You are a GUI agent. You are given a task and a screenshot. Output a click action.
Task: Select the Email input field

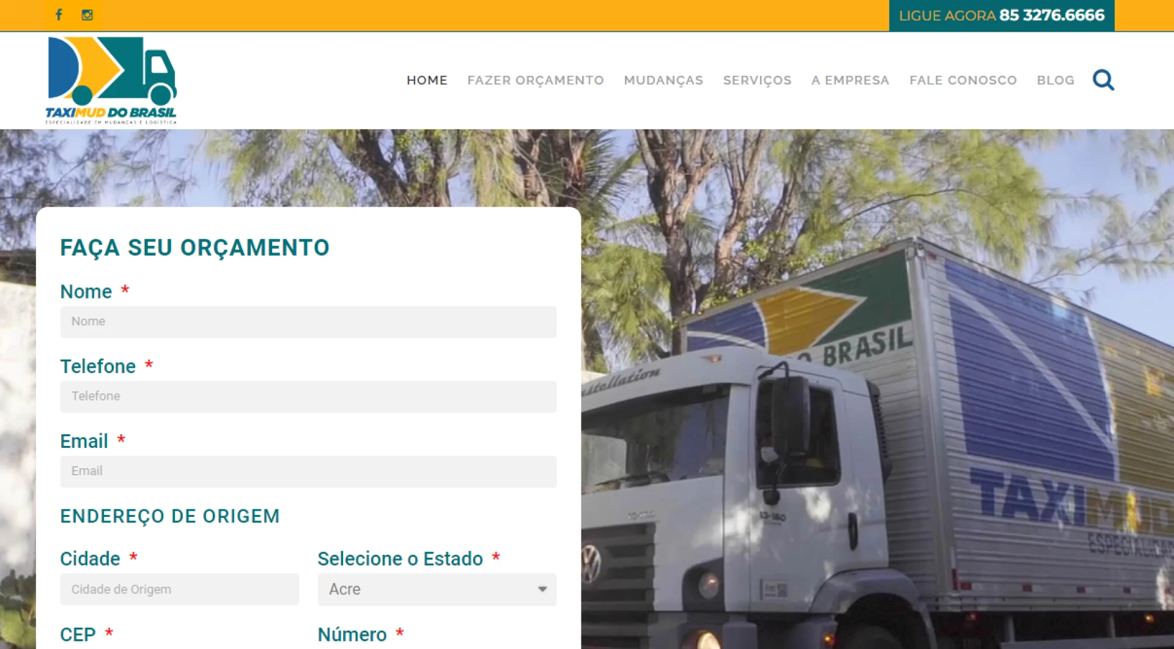308,472
